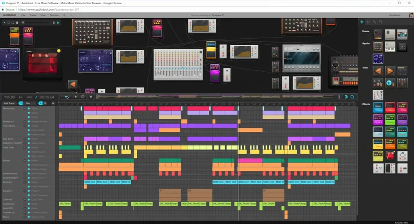Click the record button in the transport
The width and height of the screenshot is (414, 224).
coord(91,97)
